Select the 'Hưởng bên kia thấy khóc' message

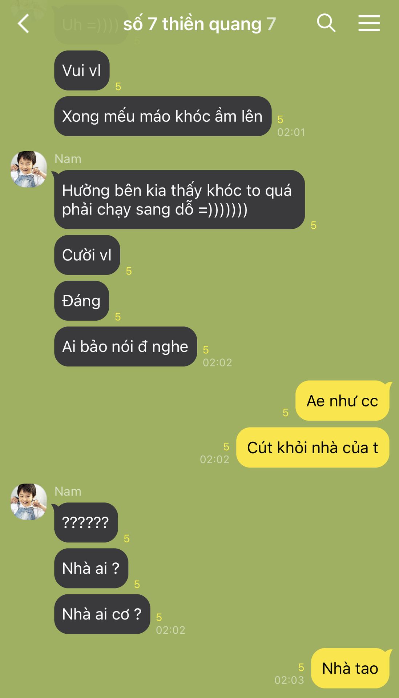[180, 200]
